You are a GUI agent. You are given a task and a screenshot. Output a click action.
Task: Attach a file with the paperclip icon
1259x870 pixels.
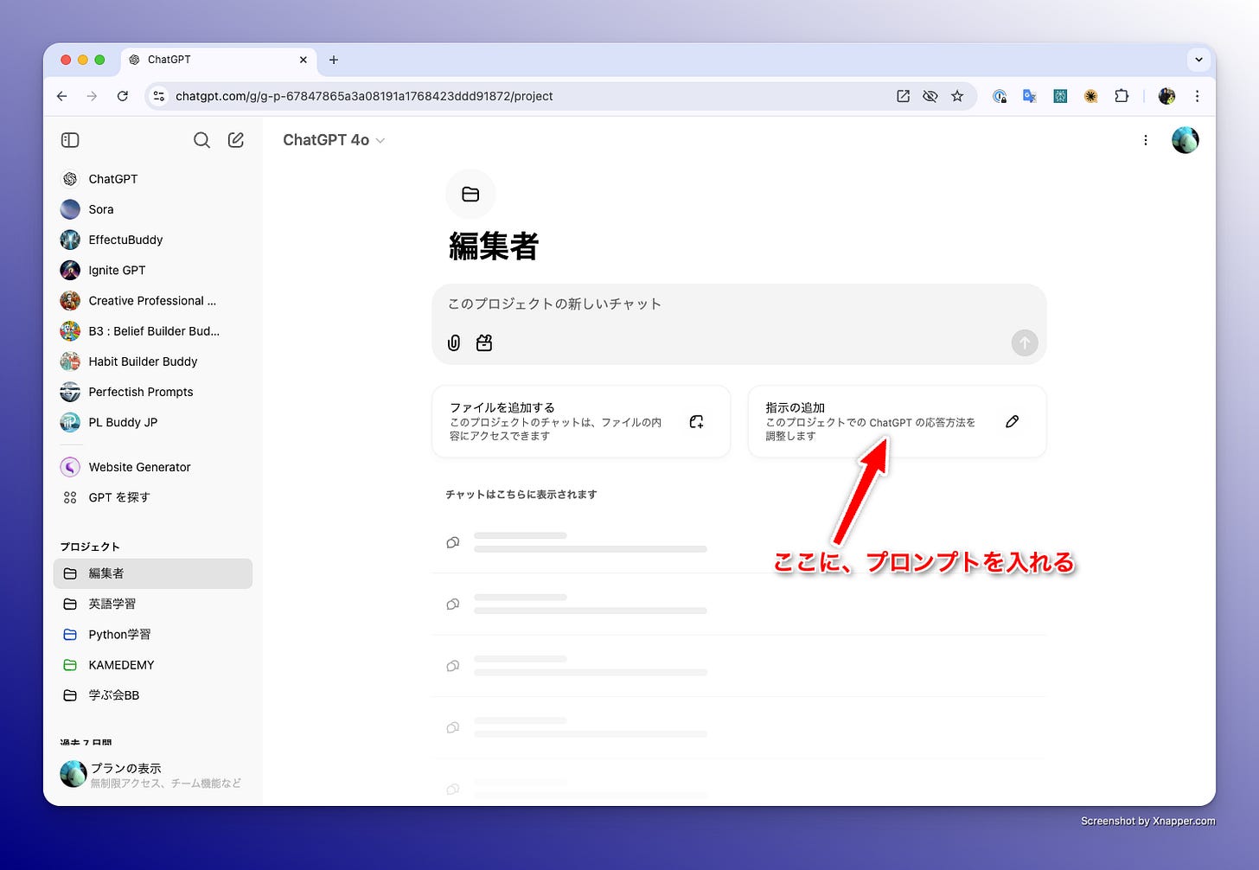tap(454, 343)
